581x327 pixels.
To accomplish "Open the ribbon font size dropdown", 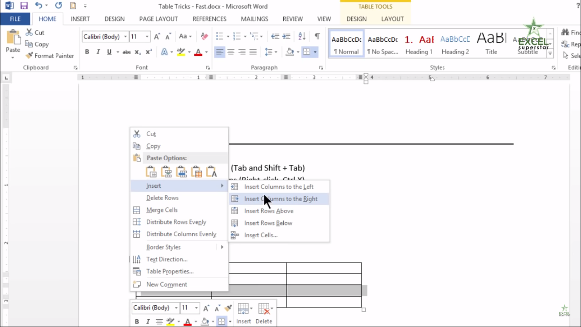I will click(147, 37).
